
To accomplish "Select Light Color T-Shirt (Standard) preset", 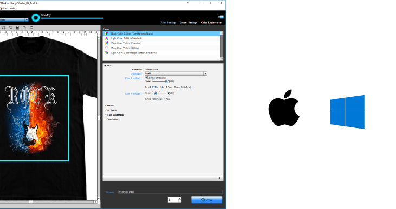I will pyautogui.click(x=161, y=38).
